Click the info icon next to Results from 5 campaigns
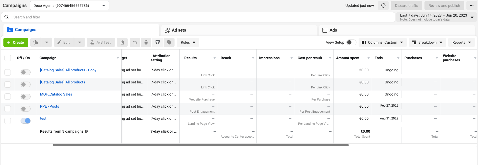 pos(86,131)
